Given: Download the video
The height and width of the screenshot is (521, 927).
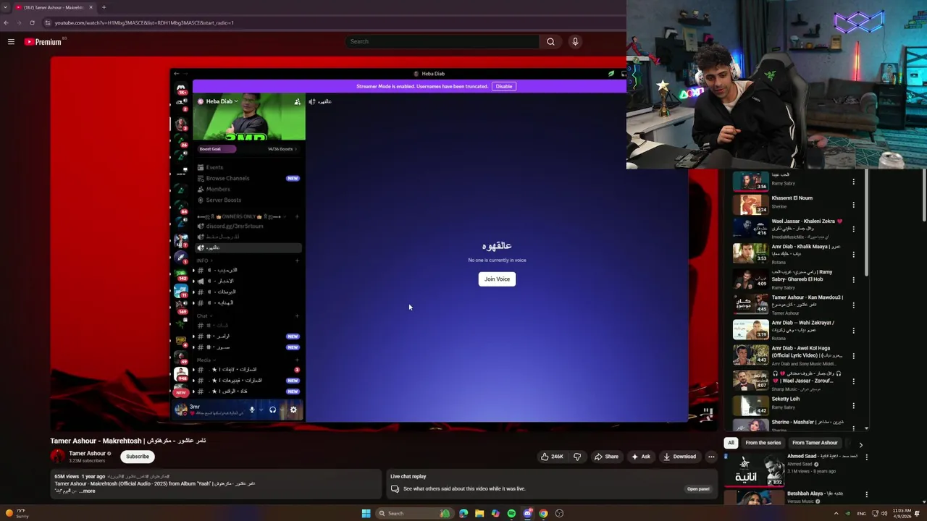Looking at the screenshot, I should 679,457.
